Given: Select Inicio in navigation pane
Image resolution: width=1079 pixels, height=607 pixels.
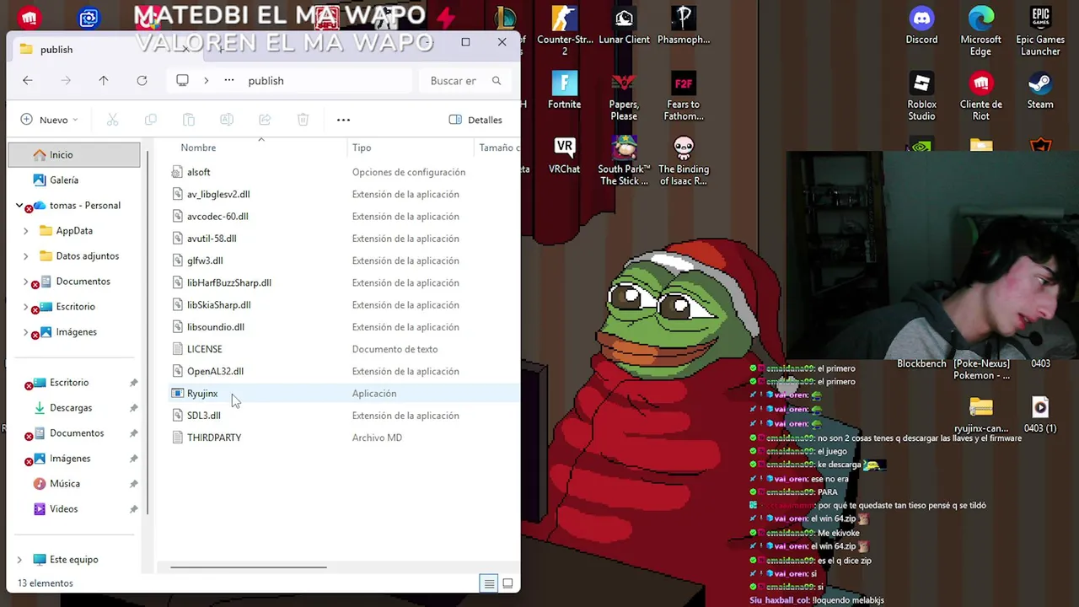Looking at the screenshot, I should [74, 154].
